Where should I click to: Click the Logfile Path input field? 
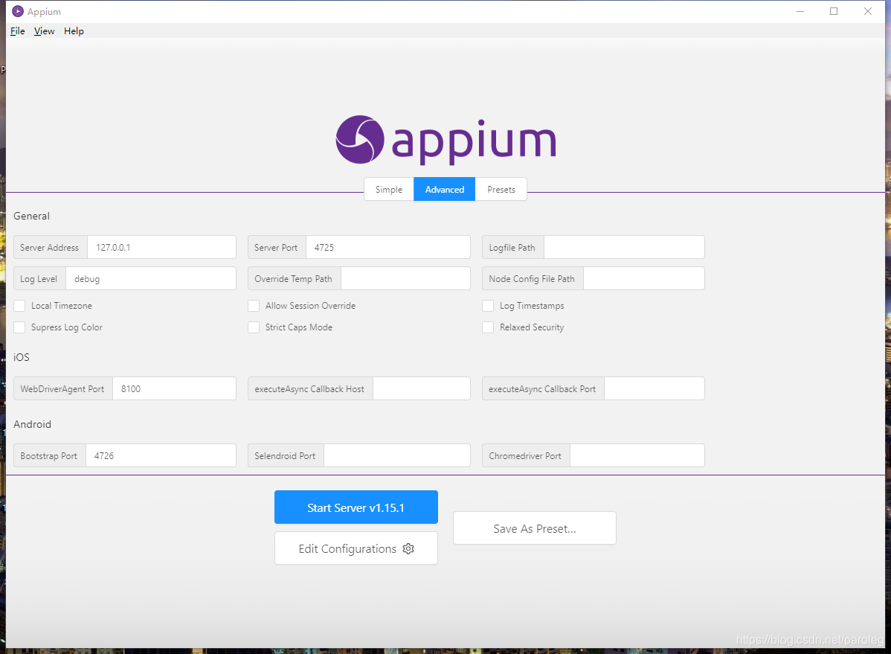click(624, 247)
